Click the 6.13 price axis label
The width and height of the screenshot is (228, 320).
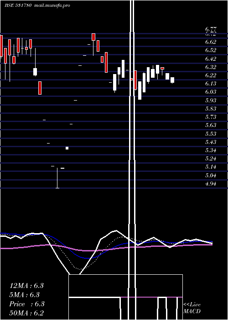tap(211, 84)
